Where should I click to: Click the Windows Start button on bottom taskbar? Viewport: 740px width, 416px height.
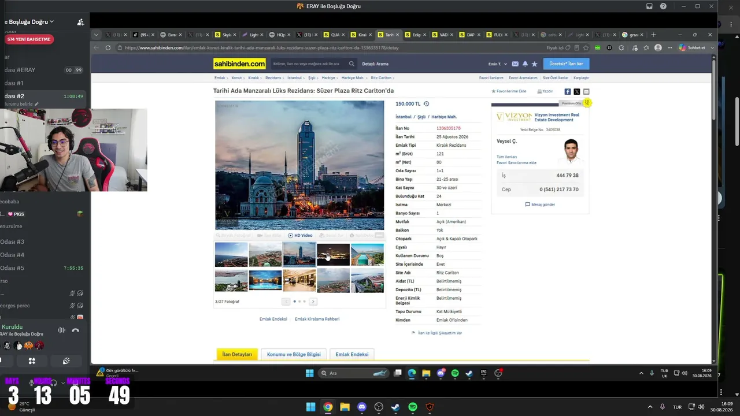point(310,407)
